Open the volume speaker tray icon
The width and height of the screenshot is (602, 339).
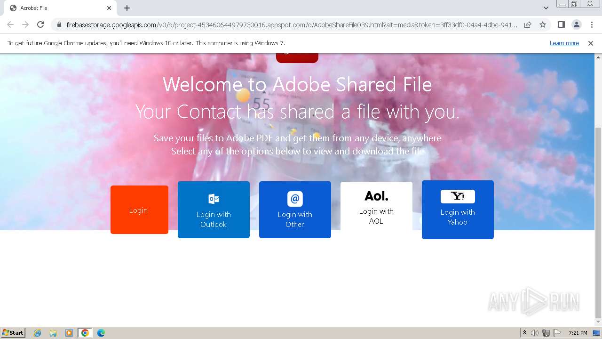[535, 333]
